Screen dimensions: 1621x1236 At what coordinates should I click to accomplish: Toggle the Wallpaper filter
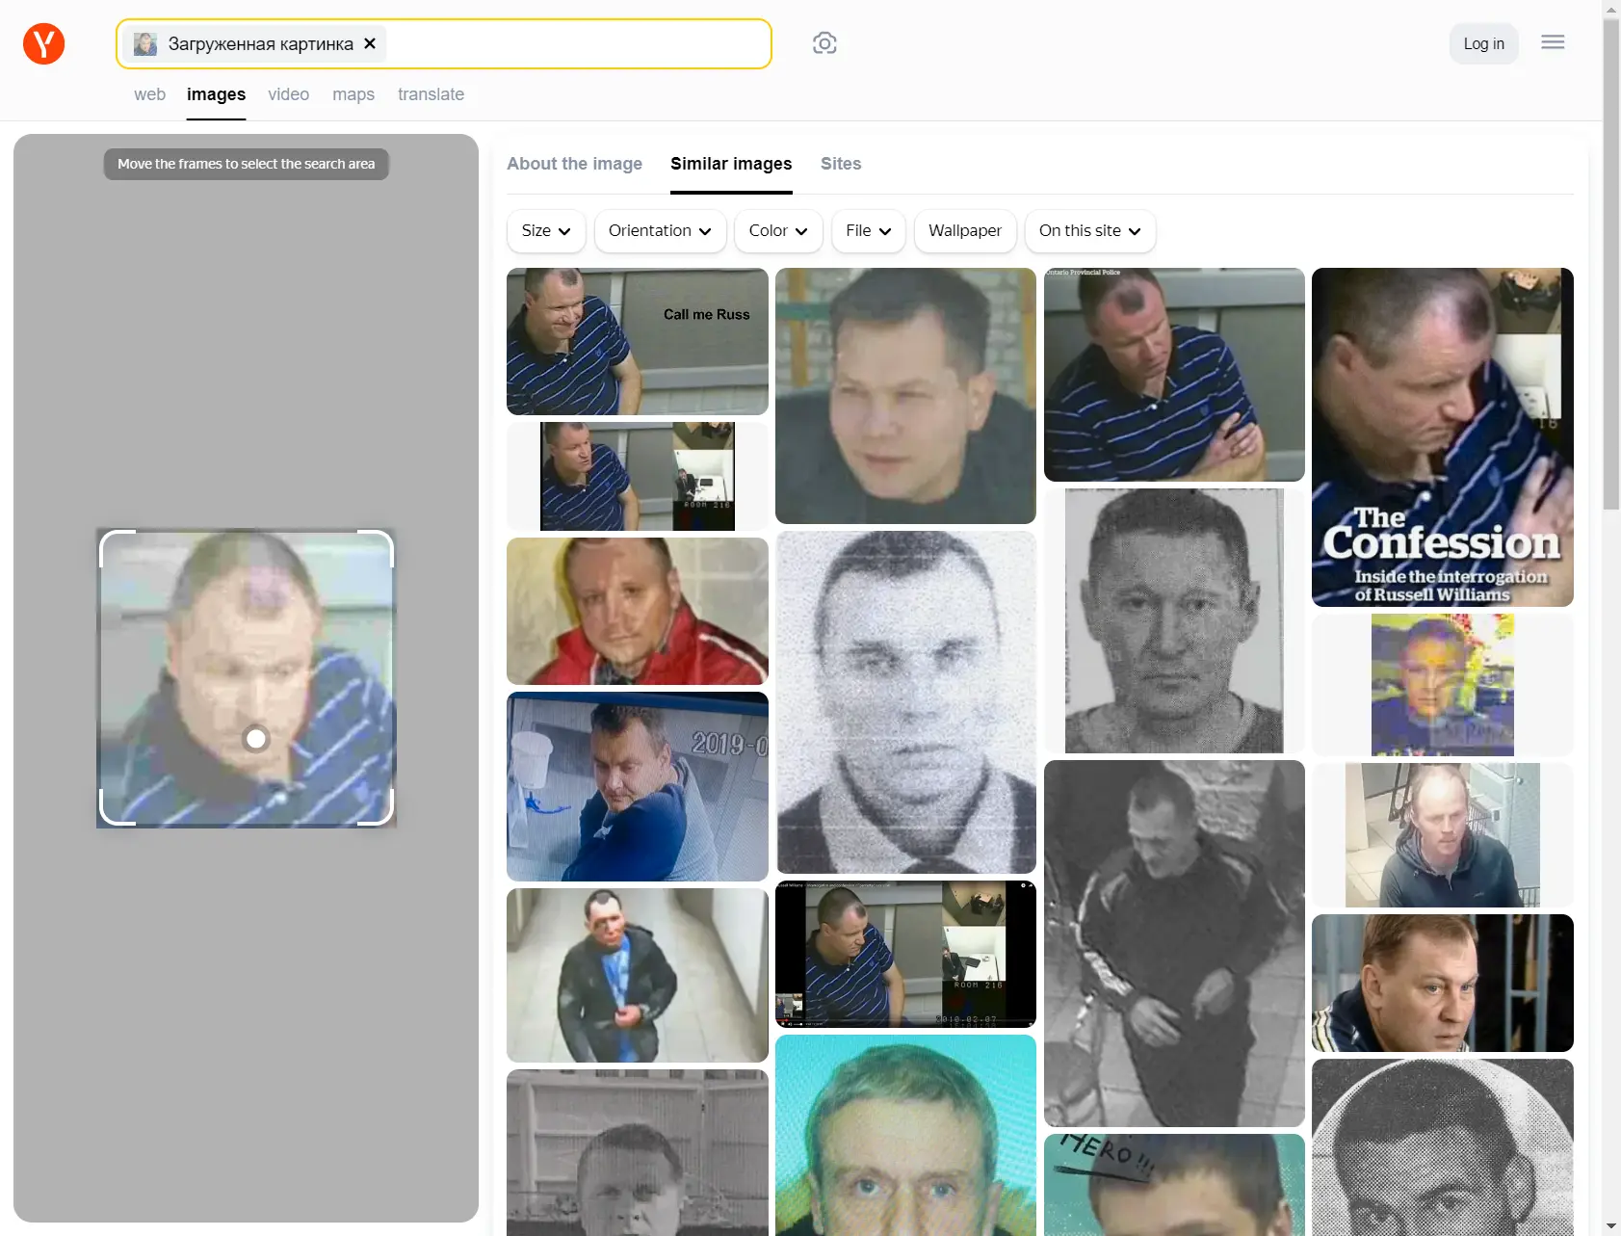tap(964, 231)
